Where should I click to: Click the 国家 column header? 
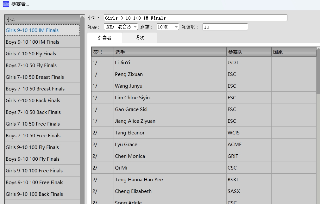tap(293, 52)
